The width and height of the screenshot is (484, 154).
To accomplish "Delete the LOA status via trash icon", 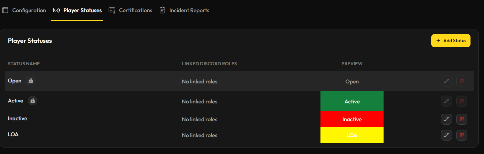I will click(x=462, y=135).
